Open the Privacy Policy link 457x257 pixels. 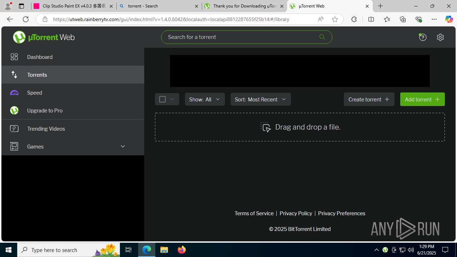click(296, 213)
